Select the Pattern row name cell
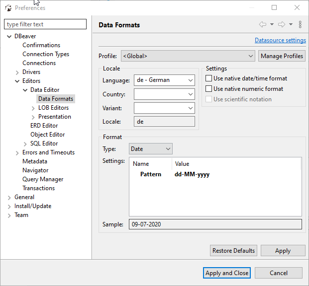 tap(151, 174)
